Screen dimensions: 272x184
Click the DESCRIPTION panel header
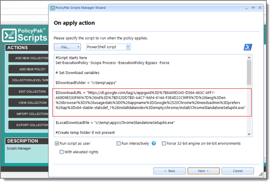point(27,141)
